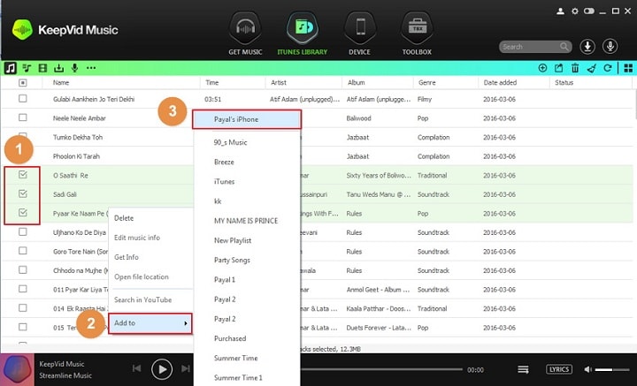
Task: Open the iTunes Library section
Action: [x=303, y=34]
